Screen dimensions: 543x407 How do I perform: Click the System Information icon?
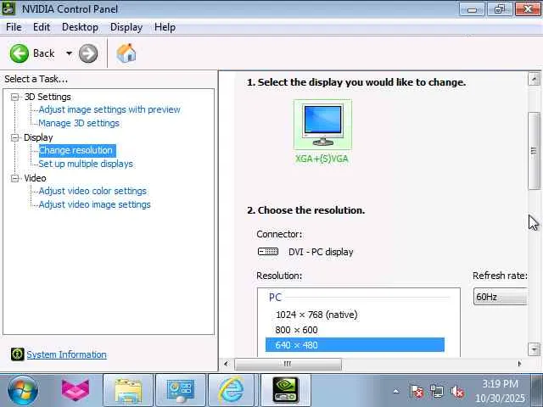click(17, 354)
